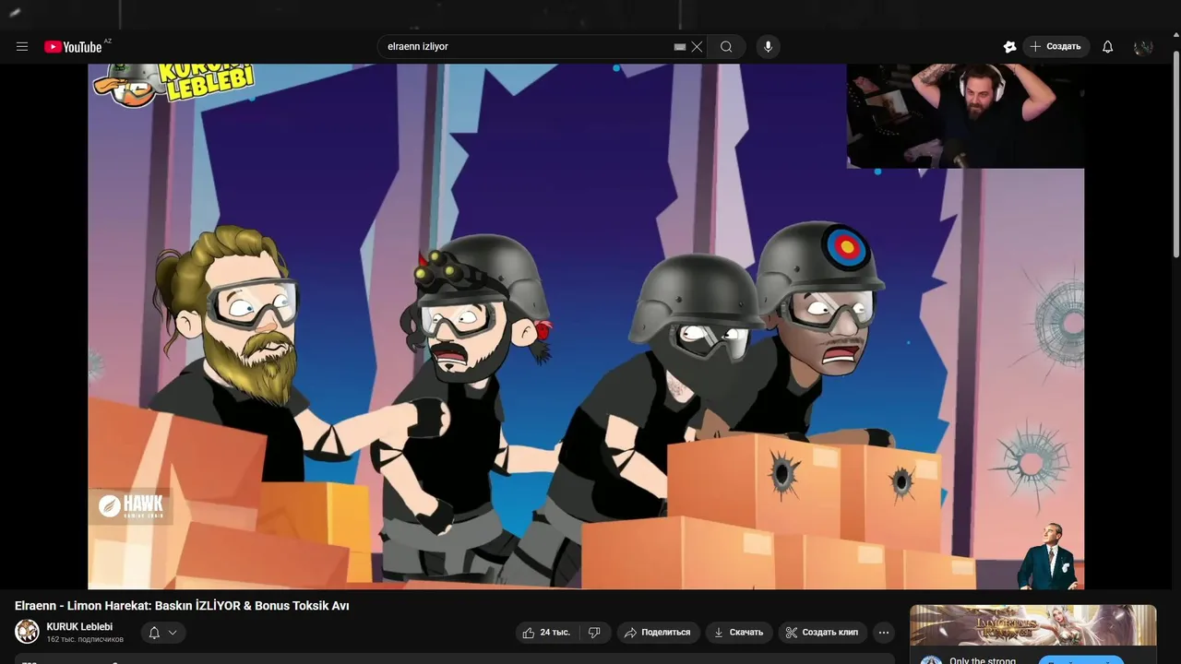Start voice search with the microphone
The height and width of the screenshot is (664, 1181).
point(768,47)
